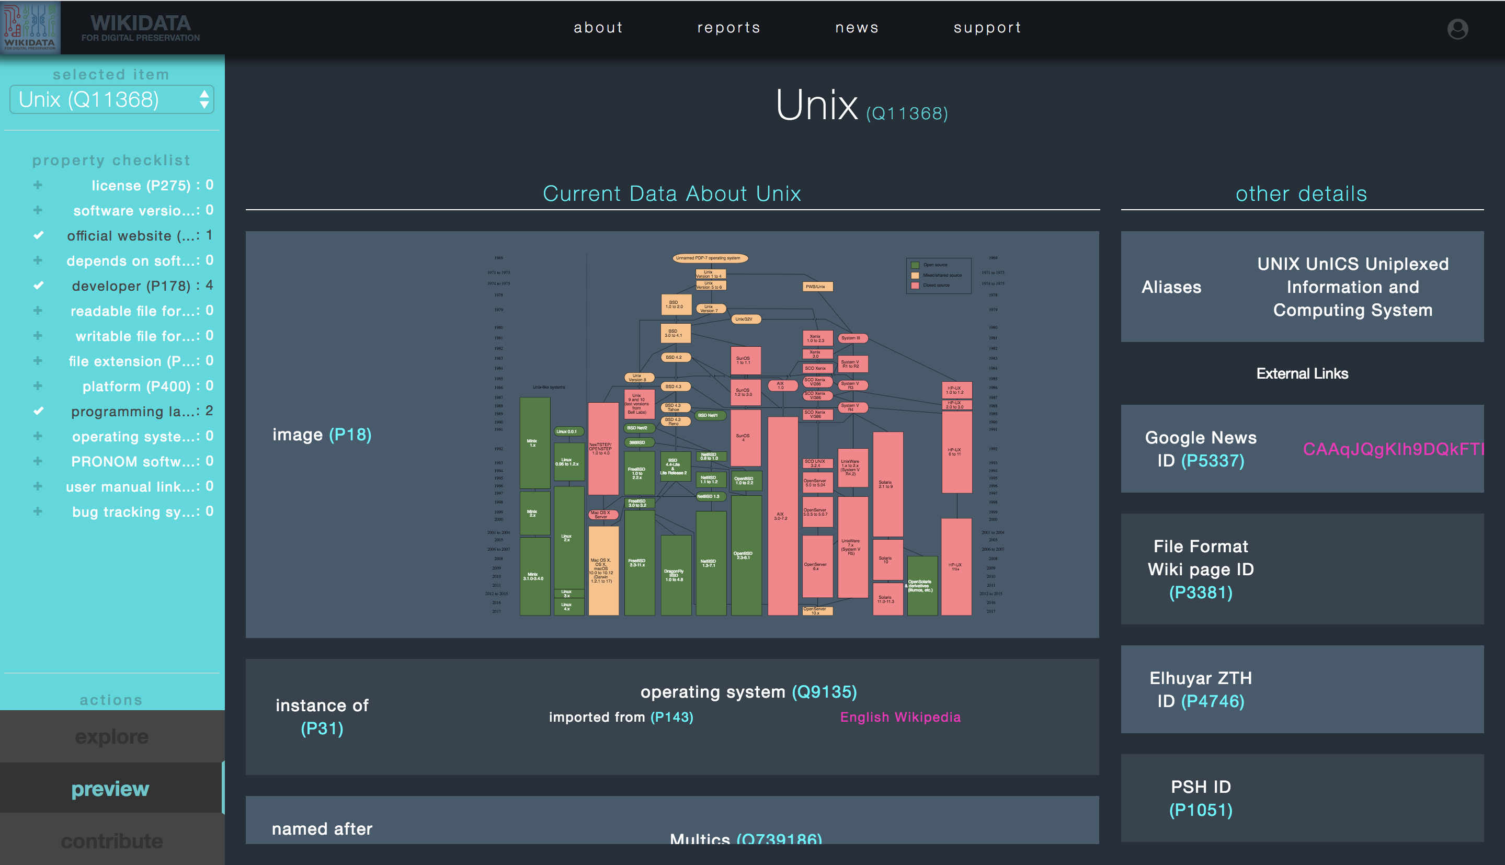Select platform (P400) checklist row
Image resolution: width=1505 pixels, height=865 pixels.
pyautogui.click(x=122, y=385)
